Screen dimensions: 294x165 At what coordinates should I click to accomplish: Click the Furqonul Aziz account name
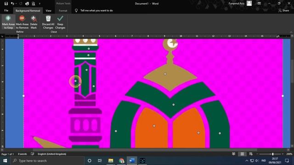point(236,3)
